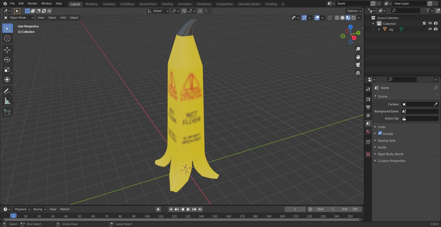Switch to the UV Editing workspace tab

coord(127,4)
